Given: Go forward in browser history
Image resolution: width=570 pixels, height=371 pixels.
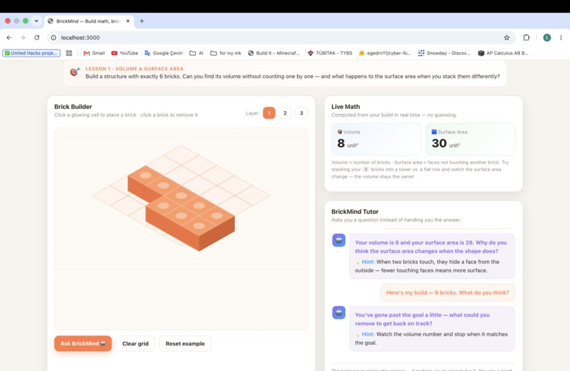Looking at the screenshot, I should [23, 38].
